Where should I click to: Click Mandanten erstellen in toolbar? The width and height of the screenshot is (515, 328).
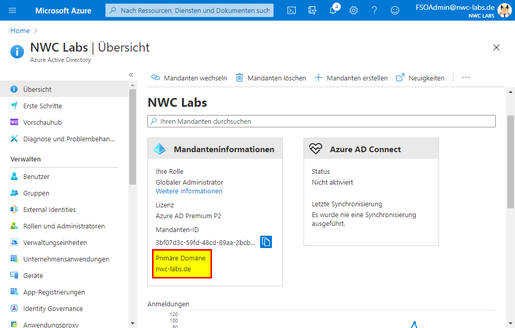coord(351,78)
